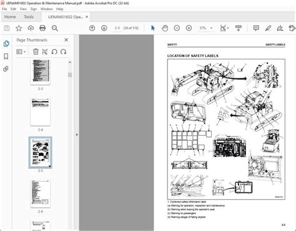Click the 'LOCATION OF SAFETY LABELS' heading

tap(193, 56)
